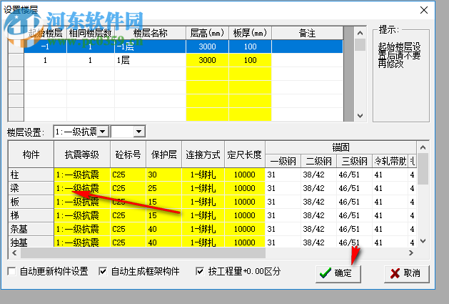449x304 pixels.
Task: Click floor table scrollbar down arrow
Action: point(360,116)
